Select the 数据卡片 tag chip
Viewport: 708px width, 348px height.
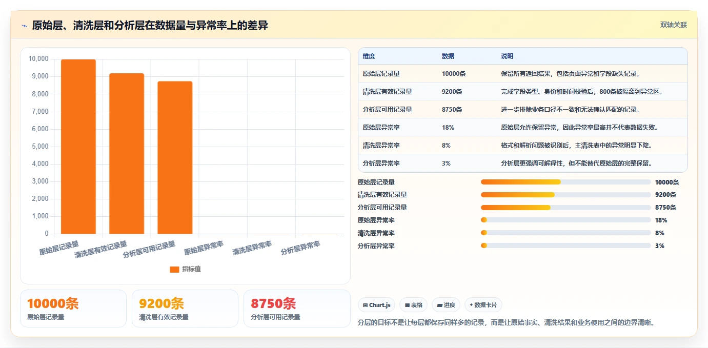tap(483, 305)
